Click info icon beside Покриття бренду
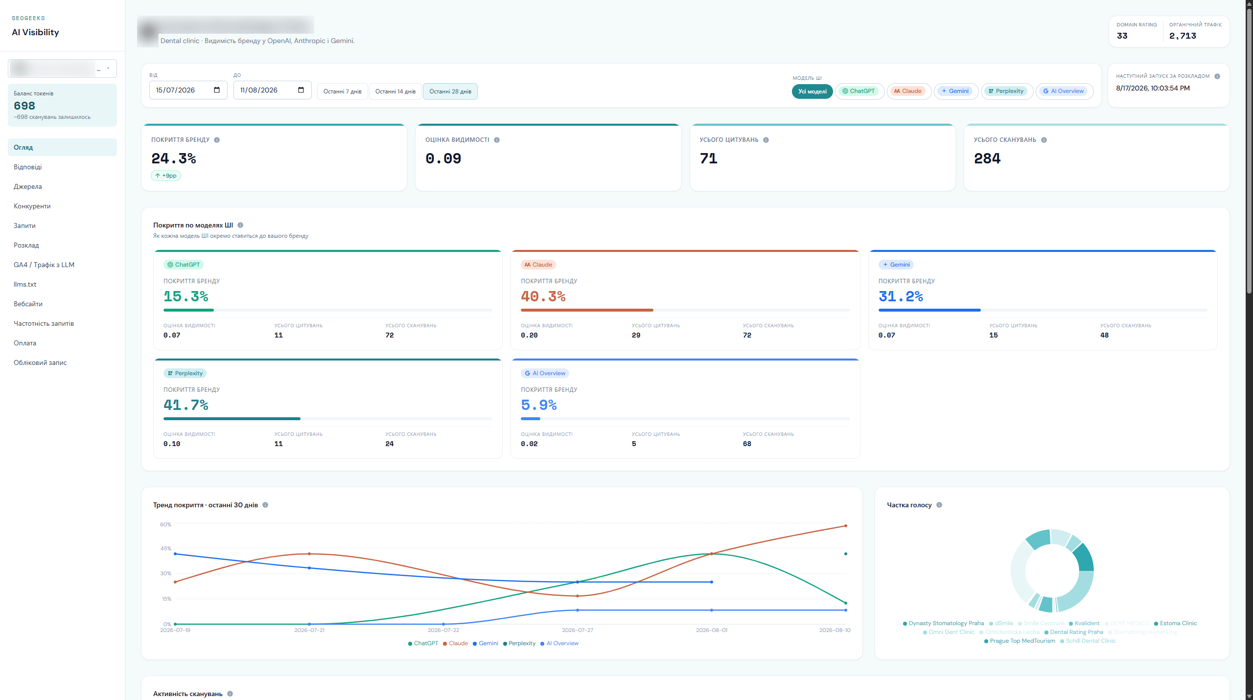This screenshot has height=700, width=1253. click(217, 140)
